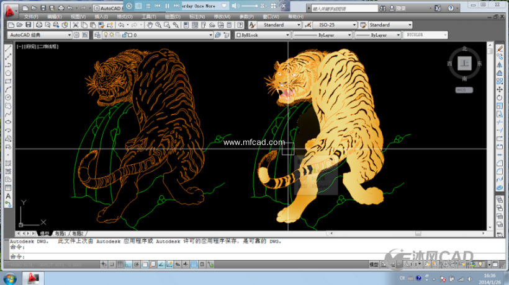Click the WCS label under the ViewCube
The height and width of the screenshot is (285, 509).
[x=464, y=90]
